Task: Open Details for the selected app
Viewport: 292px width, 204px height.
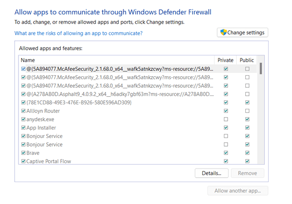Action: click(212, 173)
